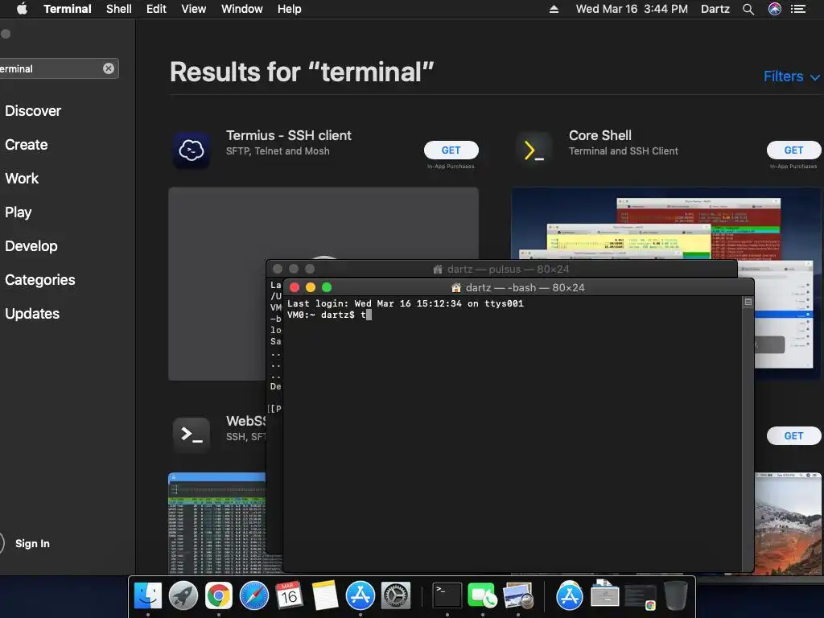Click the Dartz user name in menu bar
The height and width of the screenshot is (618, 824).
pyautogui.click(x=715, y=9)
